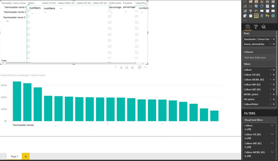Screen dimensions: 278x161
Task: Select the Funnel chart visualization
Action: (x=251, y=11)
